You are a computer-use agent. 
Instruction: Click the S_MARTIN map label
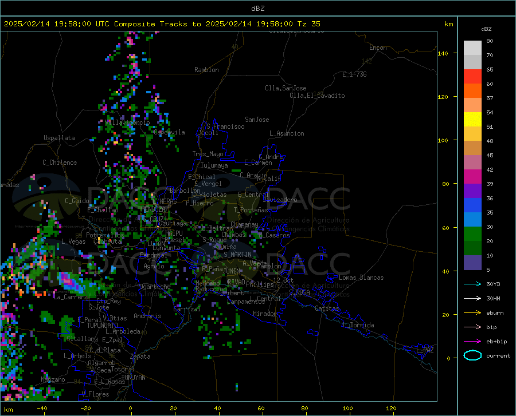click(237, 255)
